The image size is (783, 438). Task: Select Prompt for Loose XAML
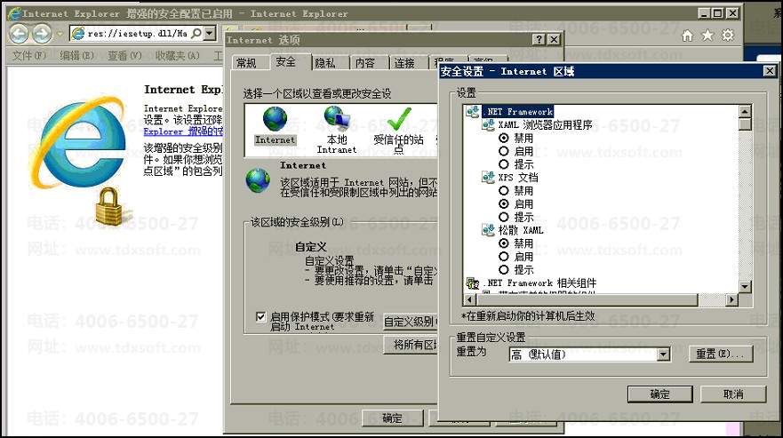tap(504, 270)
